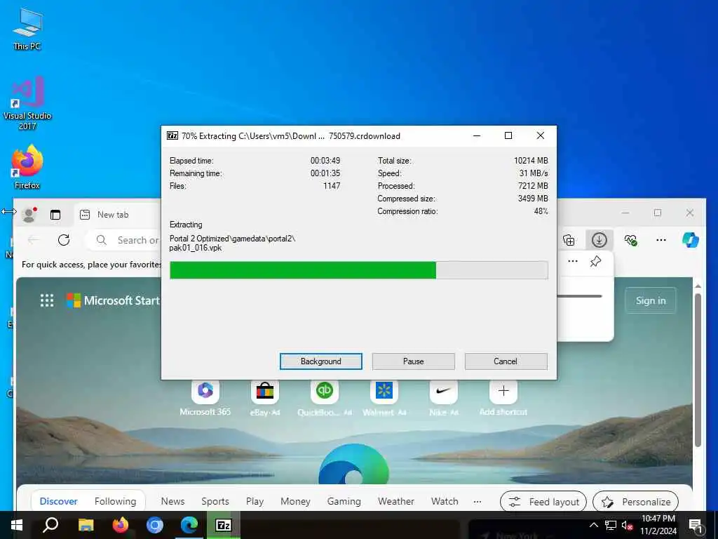
Task: Click the Microsoft Start apps grid icon
Action: [47, 300]
